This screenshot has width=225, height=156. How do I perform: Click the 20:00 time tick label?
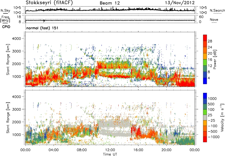click(166, 150)
